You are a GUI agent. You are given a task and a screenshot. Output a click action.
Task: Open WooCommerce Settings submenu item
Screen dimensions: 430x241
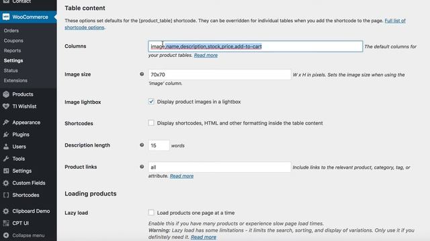pos(13,60)
